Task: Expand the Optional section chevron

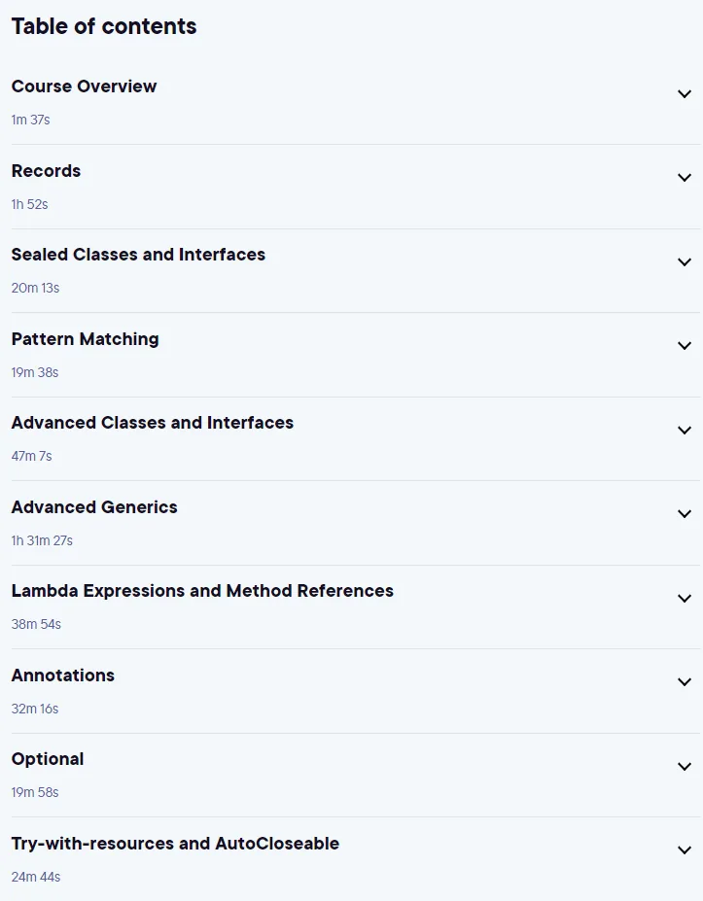Action: click(x=684, y=767)
